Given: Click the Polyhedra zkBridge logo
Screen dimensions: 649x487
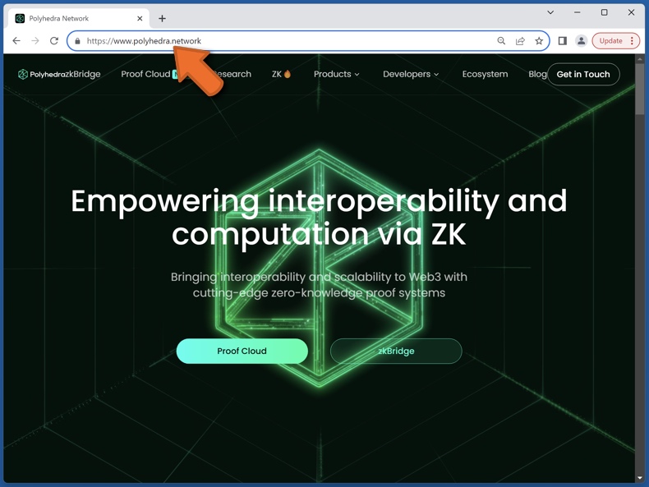Looking at the screenshot, I should tap(59, 74).
